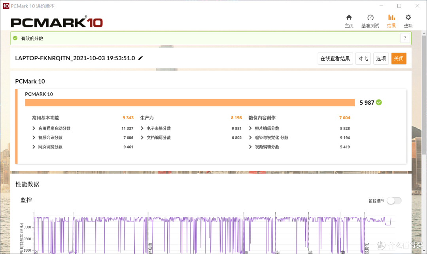427x254 pixels.
Task: Go to the Home (主页) tab
Action: (349, 21)
